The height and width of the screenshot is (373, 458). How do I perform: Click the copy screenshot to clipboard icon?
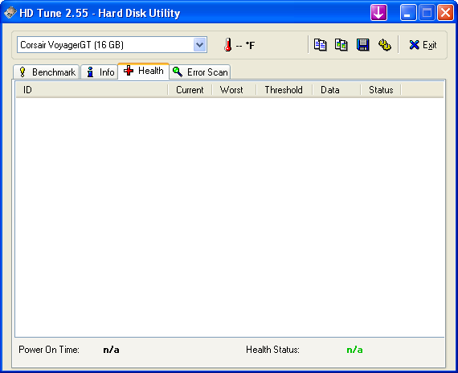(341, 45)
